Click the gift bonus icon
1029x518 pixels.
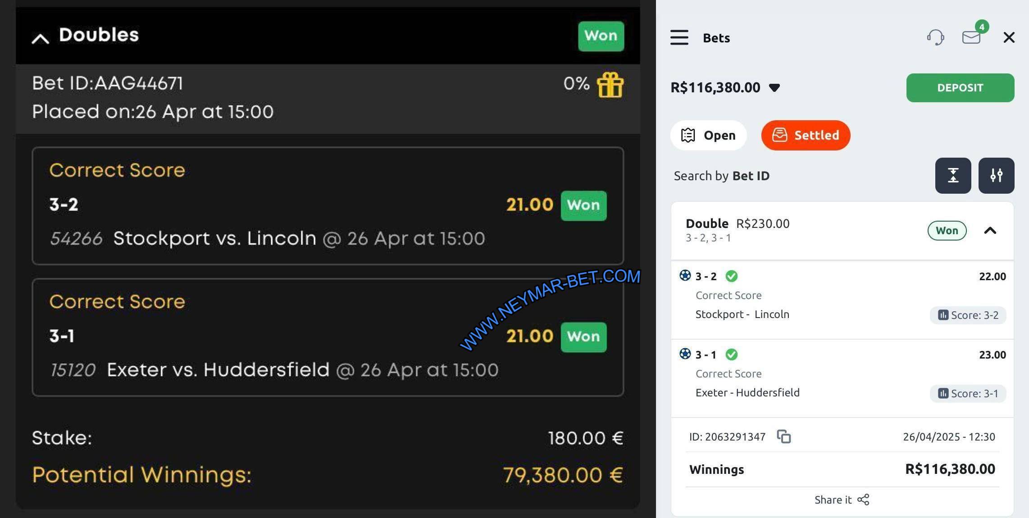tap(610, 85)
